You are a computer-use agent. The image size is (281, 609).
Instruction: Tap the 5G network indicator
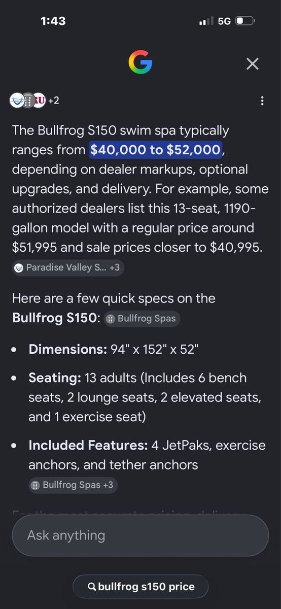coord(224,21)
